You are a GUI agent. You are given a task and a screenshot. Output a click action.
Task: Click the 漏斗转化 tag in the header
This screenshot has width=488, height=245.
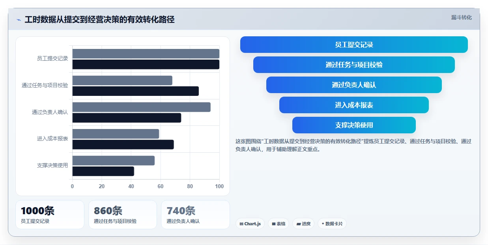461,17
